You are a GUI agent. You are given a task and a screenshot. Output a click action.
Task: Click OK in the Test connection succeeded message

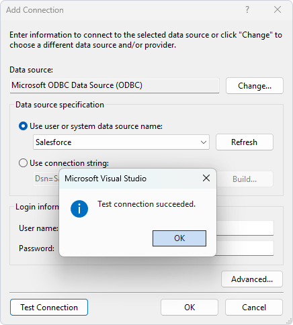pos(179,238)
